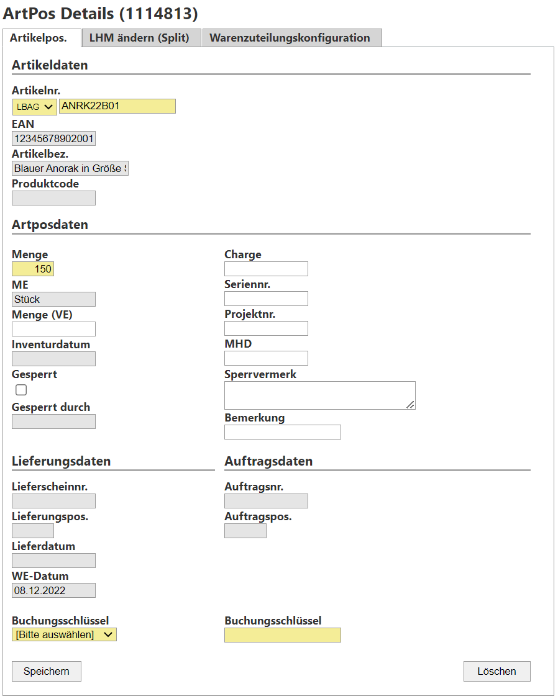Click inside the Sperrvermerk text area
The width and height of the screenshot is (558, 699).
click(x=319, y=395)
